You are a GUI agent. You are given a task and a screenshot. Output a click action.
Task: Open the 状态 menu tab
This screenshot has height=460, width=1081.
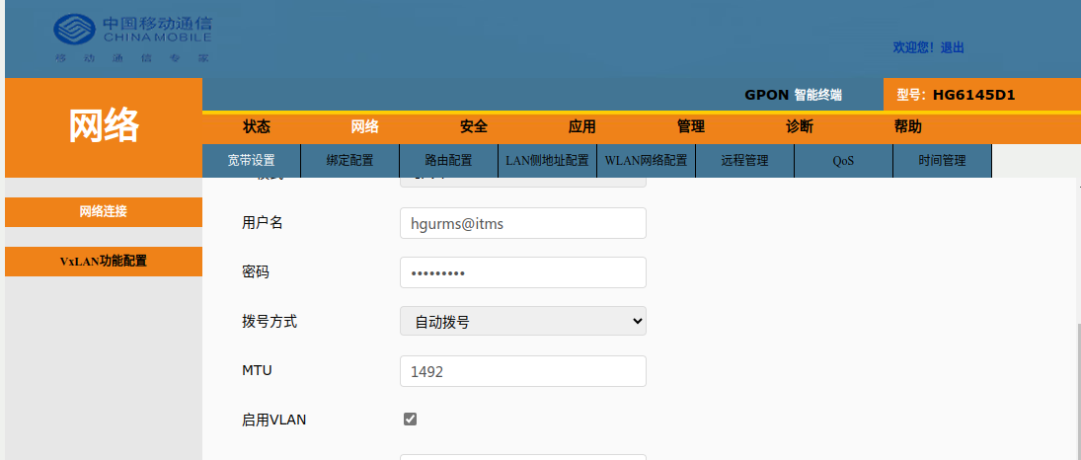(x=257, y=126)
